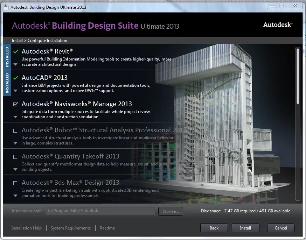306x240 pixels.
Task: Expand 3ds Max Design 2013 options arrow
Action: [15, 196]
